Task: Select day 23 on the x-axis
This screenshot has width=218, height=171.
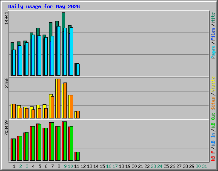Action: point(153,166)
